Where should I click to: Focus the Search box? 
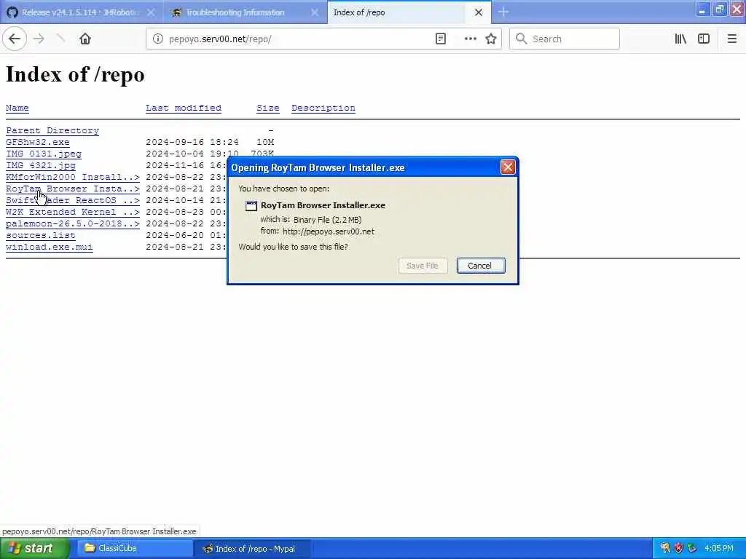point(565,39)
